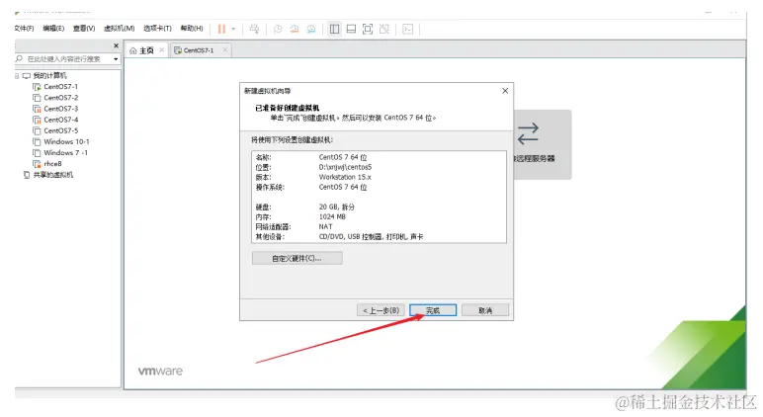Image resolution: width=763 pixels, height=417 pixels.
Task: Select rhce8 in the library tree
Action: coord(52,163)
